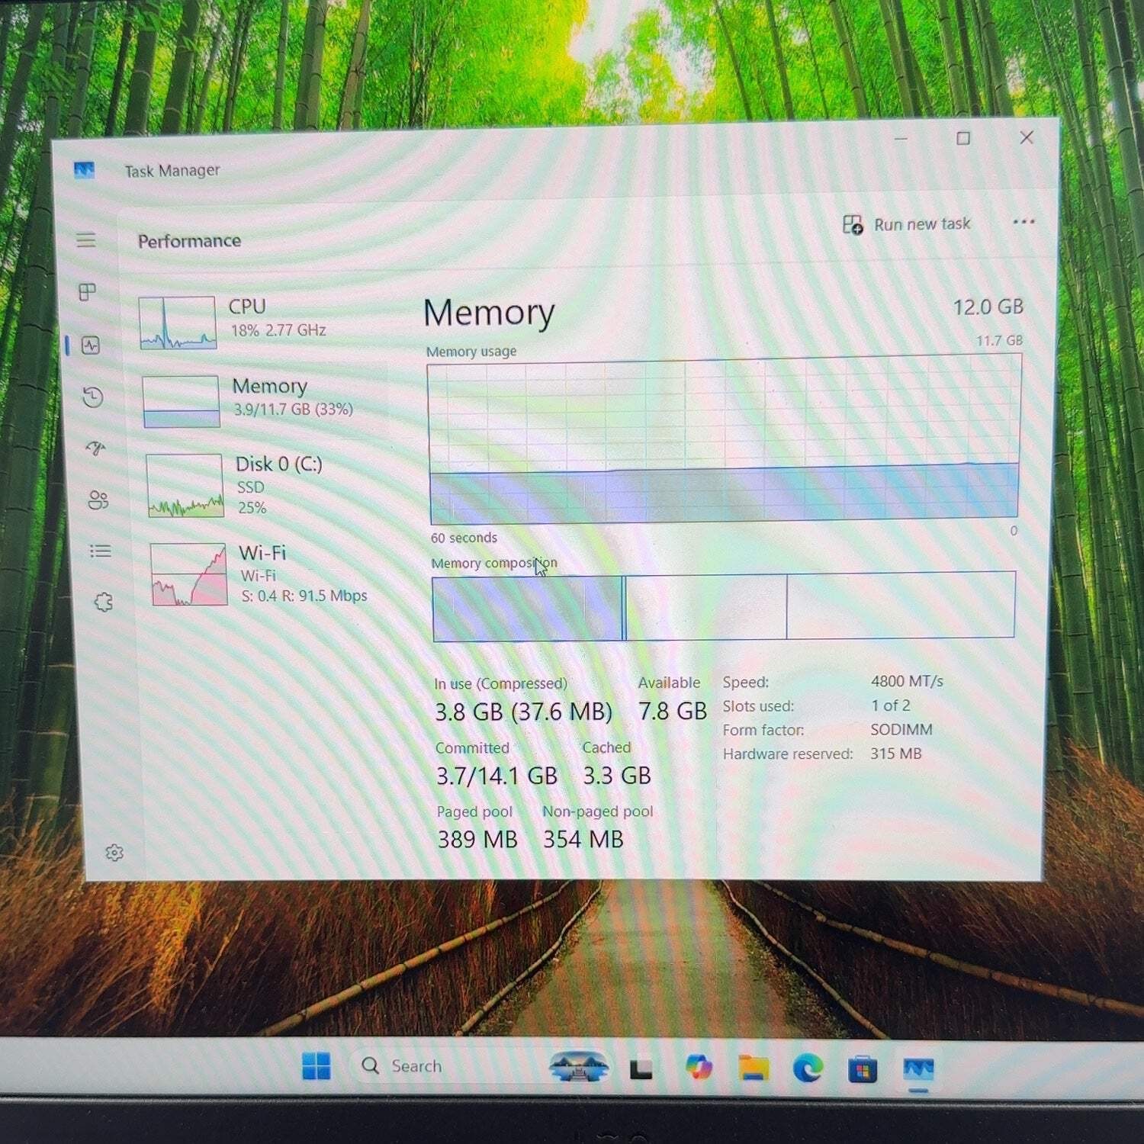
Task: Click the "315 MB" hardware reserved value
Action: tap(896, 754)
